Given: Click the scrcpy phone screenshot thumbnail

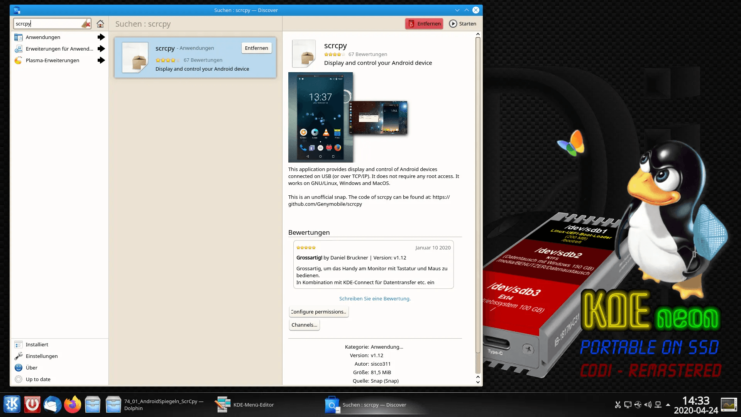Looking at the screenshot, I should tap(320, 117).
